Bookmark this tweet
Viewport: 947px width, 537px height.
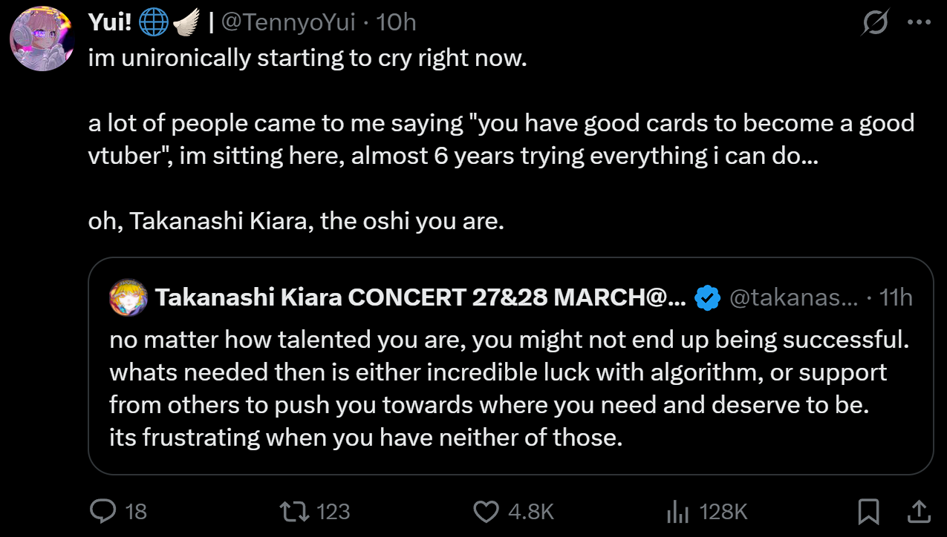868,511
